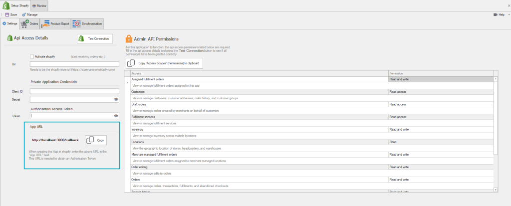Click the orange Admin API padlock icon

[x=129, y=39]
